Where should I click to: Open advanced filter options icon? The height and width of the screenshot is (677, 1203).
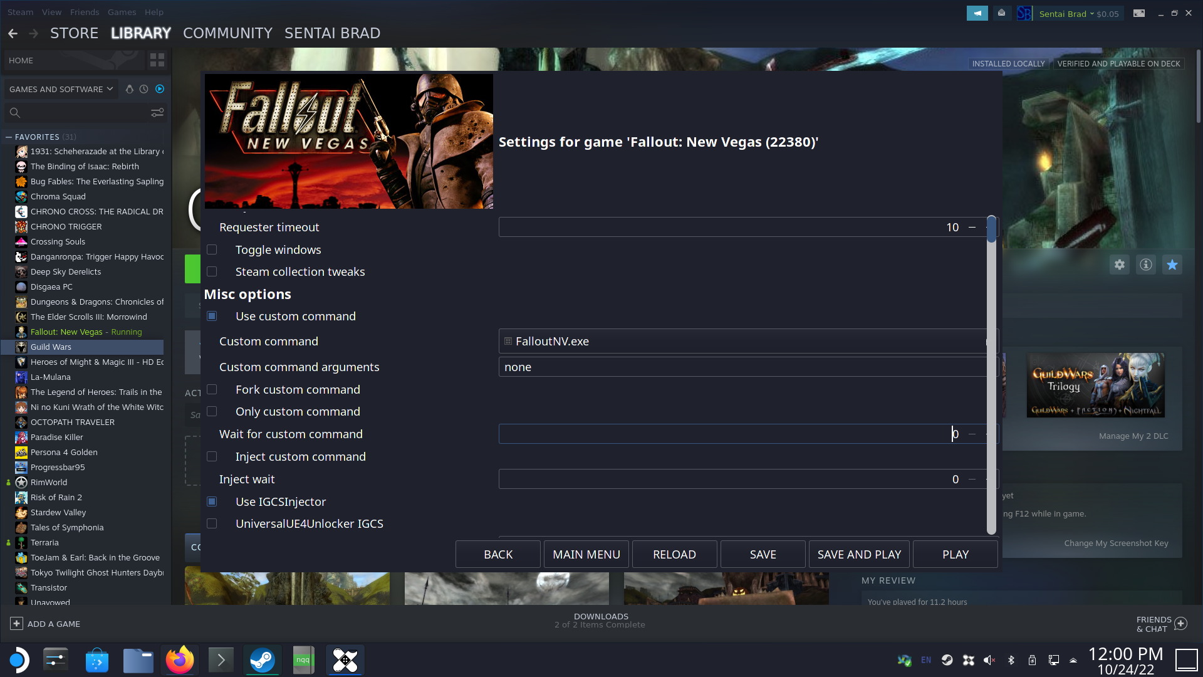pyautogui.click(x=157, y=112)
